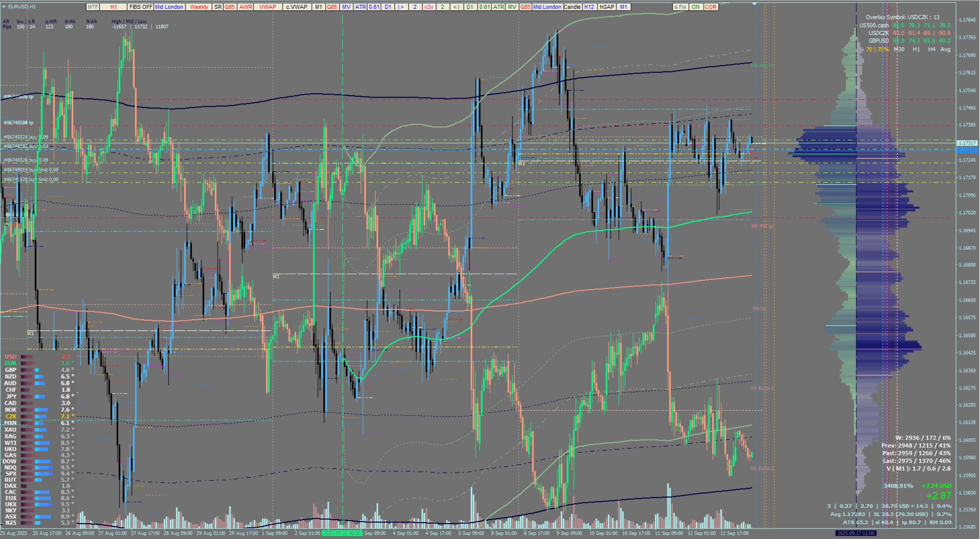Click the s.Fix button
Image resolution: width=980 pixels, height=539 pixels.
pos(680,7)
